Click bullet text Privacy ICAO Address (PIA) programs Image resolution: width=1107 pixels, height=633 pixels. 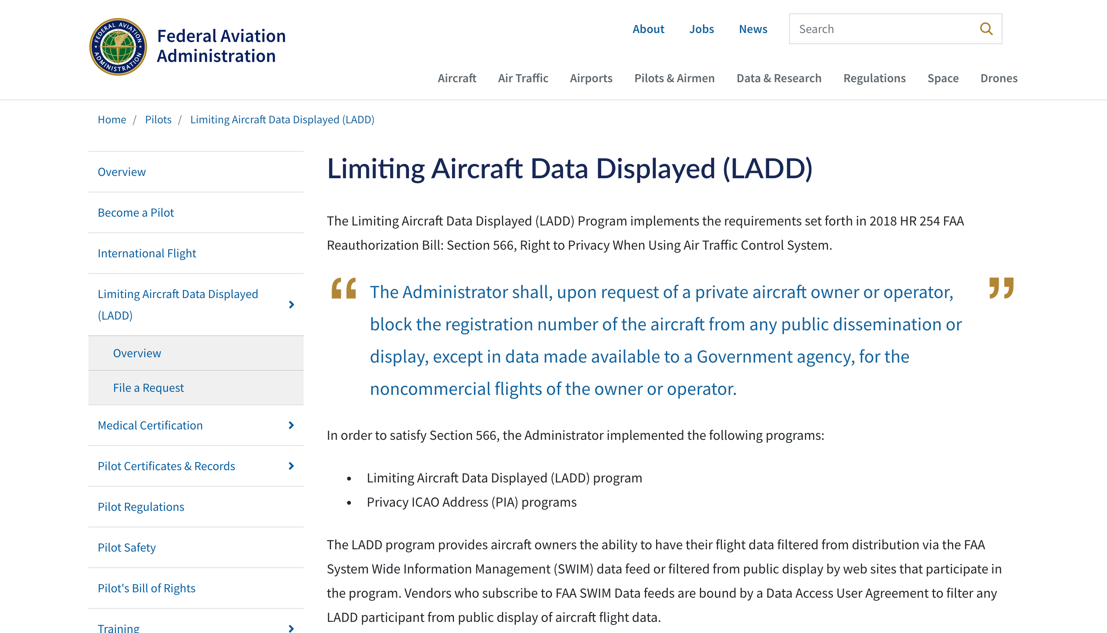click(x=472, y=502)
